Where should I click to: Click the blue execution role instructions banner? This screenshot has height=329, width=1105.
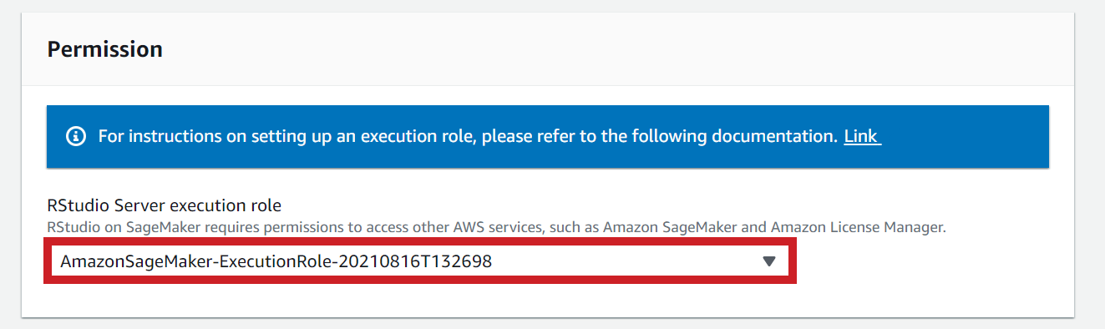pyautogui.click(x=548, y=136)
